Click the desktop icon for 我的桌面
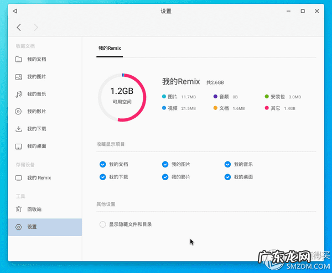This screenshot has width=332, height=273. click(18, 146)
